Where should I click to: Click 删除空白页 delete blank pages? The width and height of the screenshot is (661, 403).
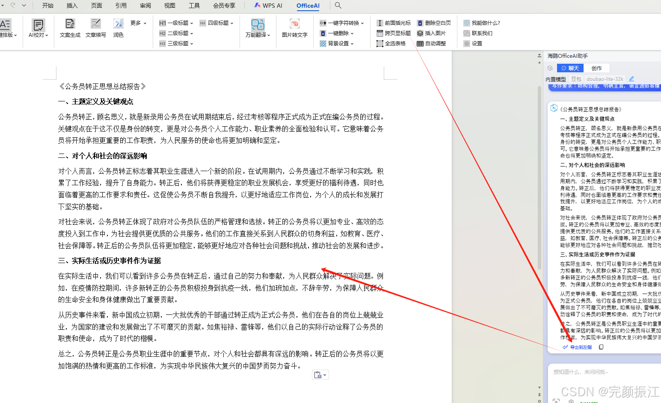pyautogui.click(x=434, y=23)
